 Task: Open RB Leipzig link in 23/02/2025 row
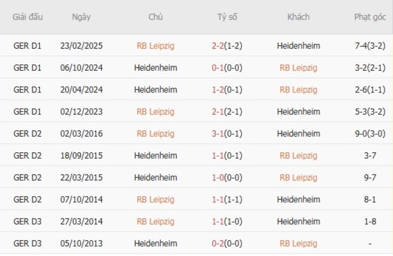(x=155, y=45)
